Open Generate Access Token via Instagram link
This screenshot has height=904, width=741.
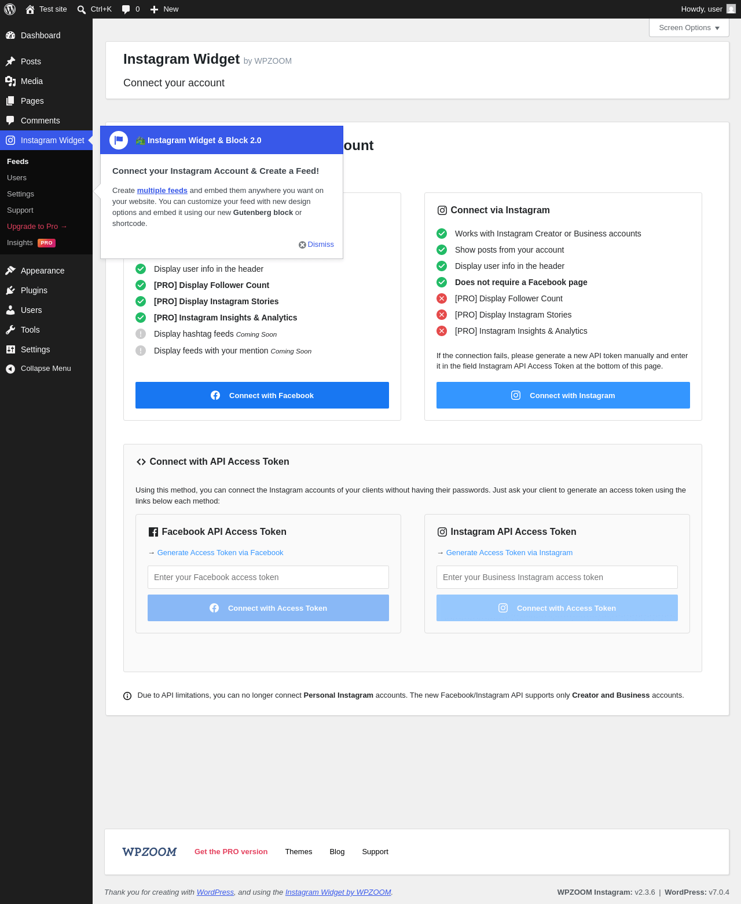click(509, 553)
